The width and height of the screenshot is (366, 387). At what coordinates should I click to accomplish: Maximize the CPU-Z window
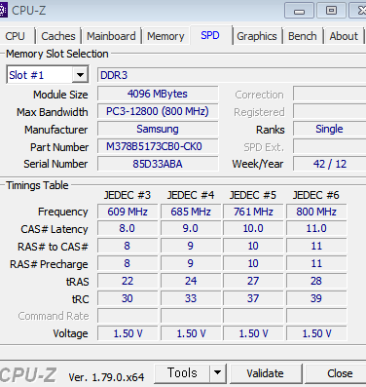pyautogui.click(x=331, y=11)
